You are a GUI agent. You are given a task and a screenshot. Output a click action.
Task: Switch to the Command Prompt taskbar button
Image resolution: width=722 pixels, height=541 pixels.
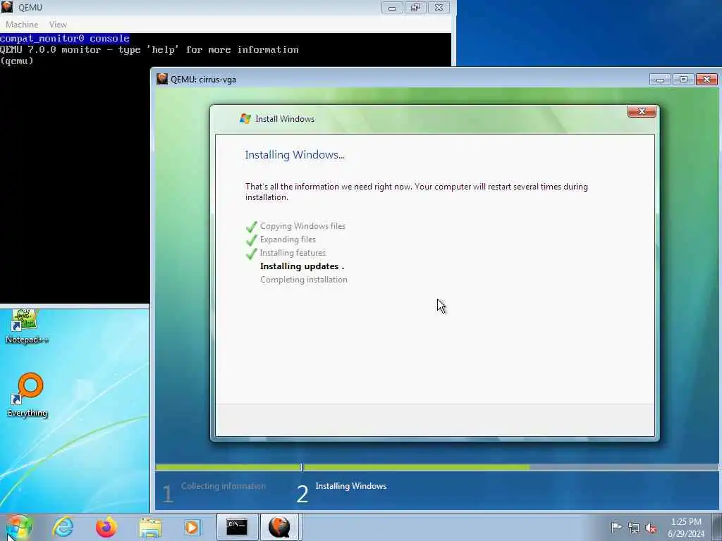click(237, 527)
